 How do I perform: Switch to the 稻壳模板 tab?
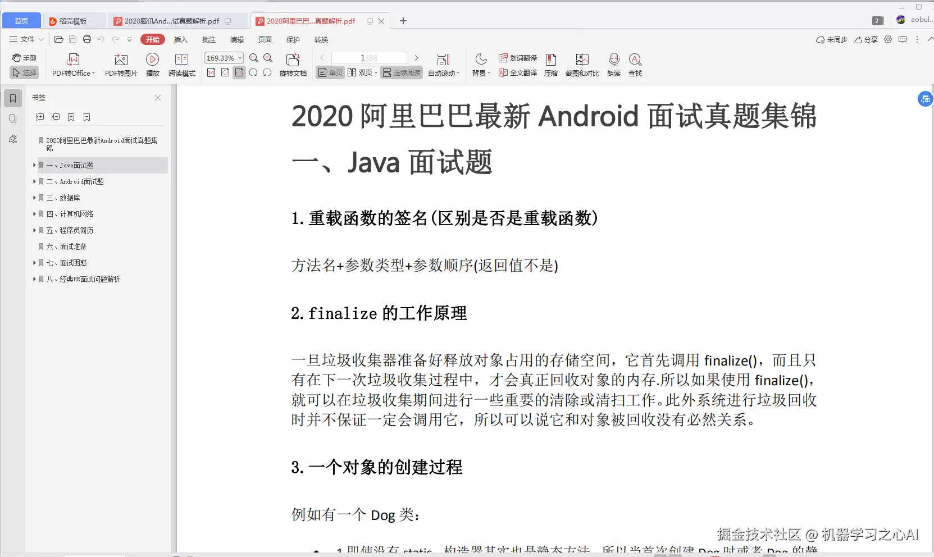pos(74,21)
